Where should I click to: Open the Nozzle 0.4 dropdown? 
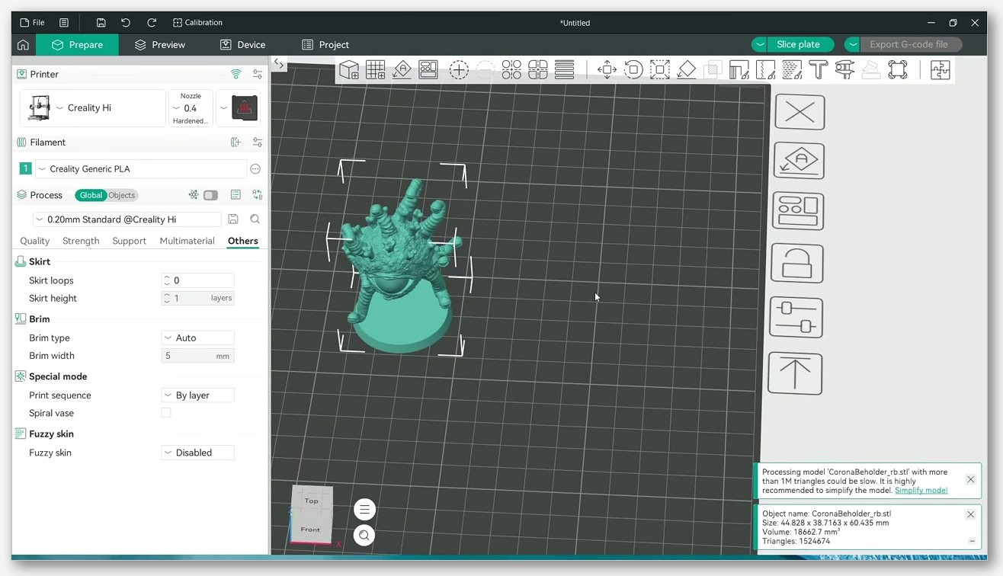pos(191,107)
